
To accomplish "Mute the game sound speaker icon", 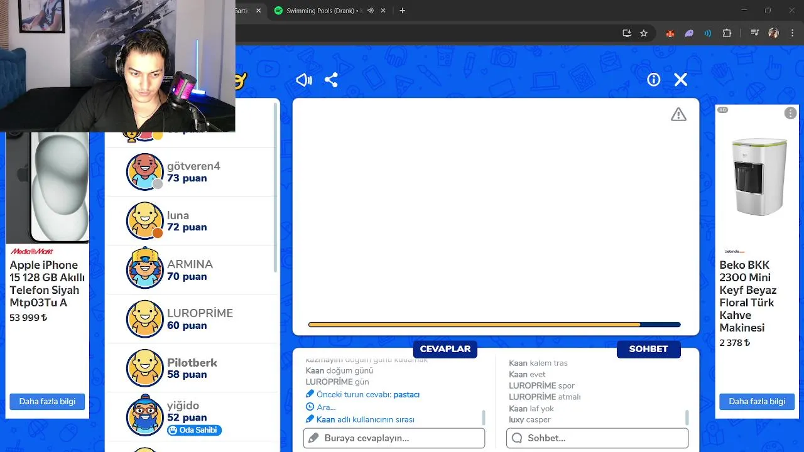I will pyautogui.click(x=304, y=80).
